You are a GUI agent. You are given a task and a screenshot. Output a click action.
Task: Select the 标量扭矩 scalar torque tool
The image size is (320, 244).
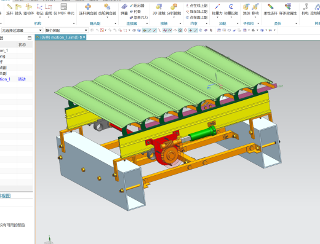pyautogui.click(x=231, y=9)
